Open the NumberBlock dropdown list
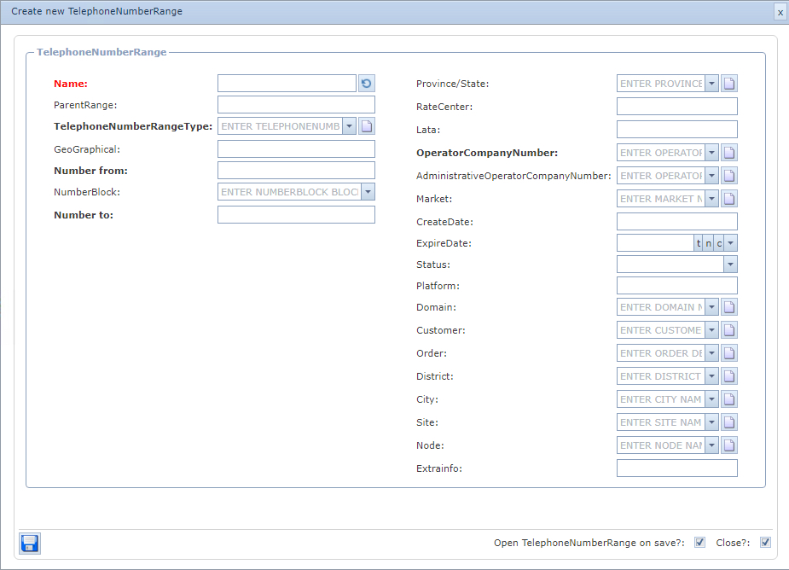Viewport: 789px width, 570px height. click(368, 192)
